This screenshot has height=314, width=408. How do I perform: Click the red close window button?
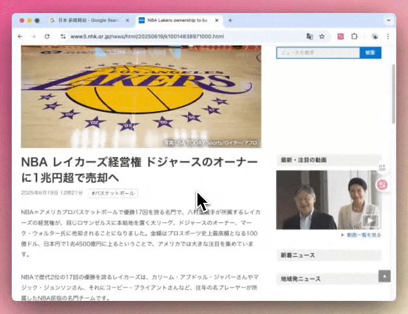coord(22,20)
